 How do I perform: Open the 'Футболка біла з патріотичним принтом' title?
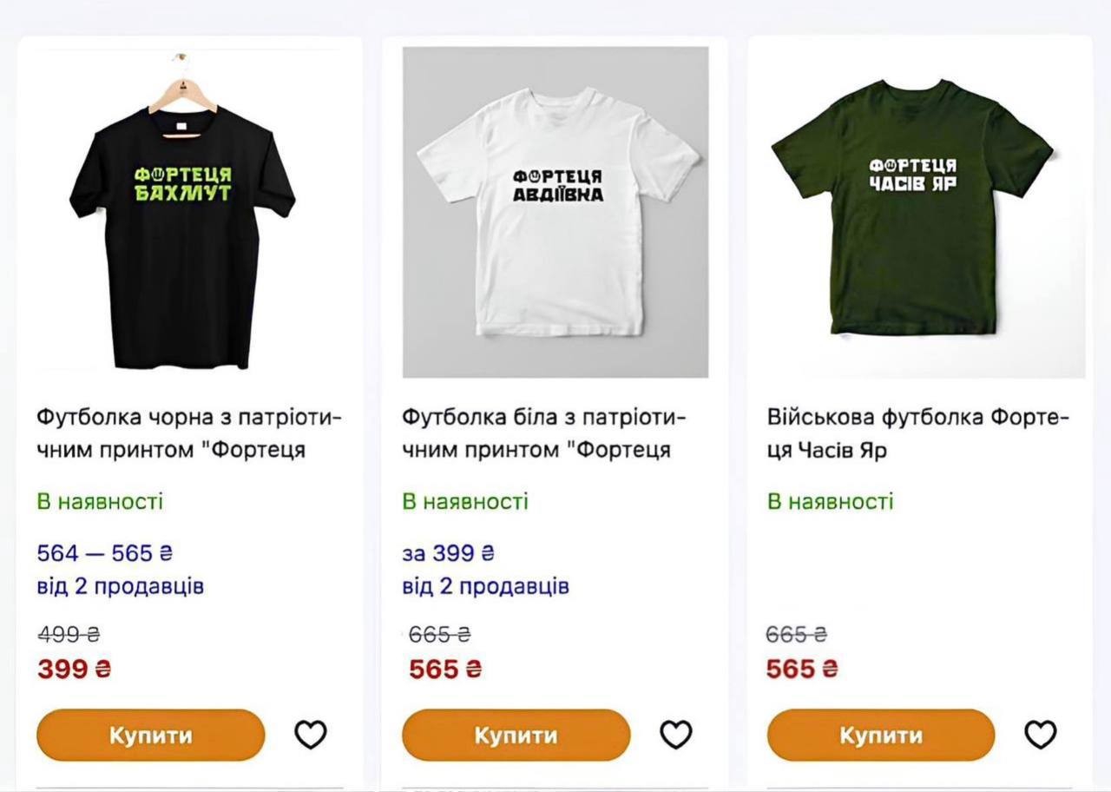(x=544, y=433)
